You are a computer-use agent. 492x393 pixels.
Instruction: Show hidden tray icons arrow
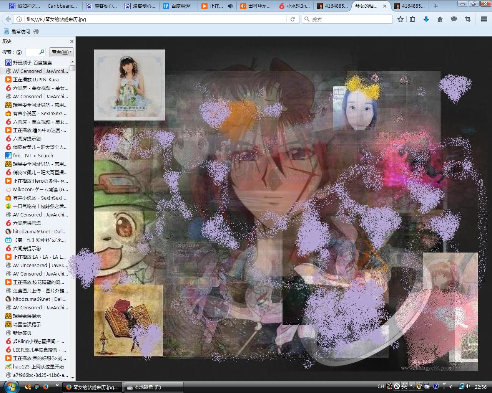451,387
